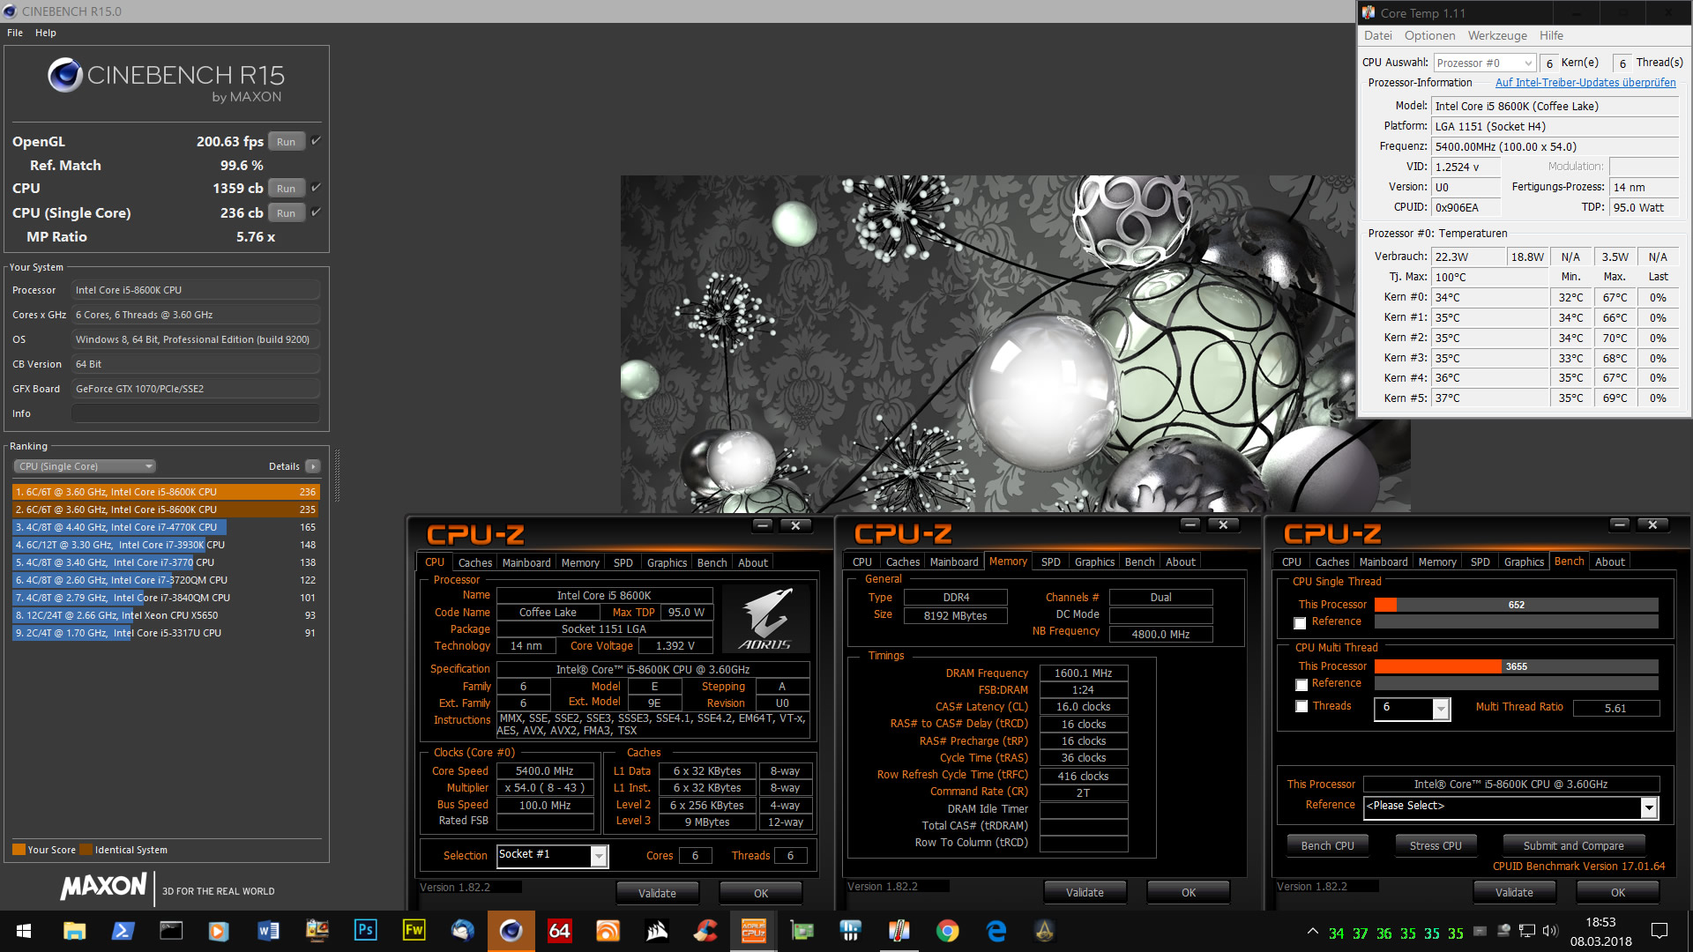The image size is (1693, 952).
Task: Open Adobe Fireworks from taskbar
Action: 414,931
